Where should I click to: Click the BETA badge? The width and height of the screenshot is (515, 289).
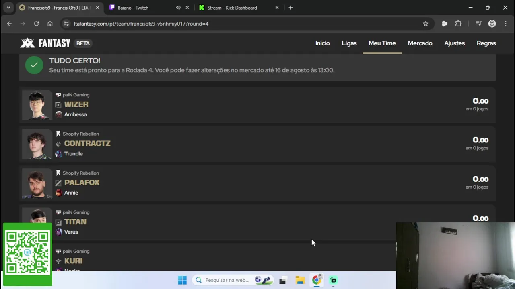[x=83, y=43]
